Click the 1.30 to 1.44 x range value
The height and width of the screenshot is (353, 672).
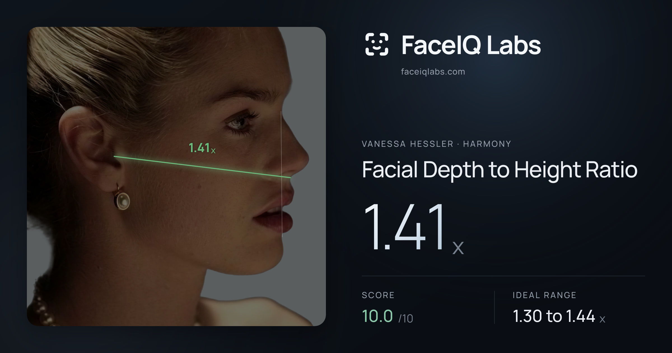click(559, 316)
